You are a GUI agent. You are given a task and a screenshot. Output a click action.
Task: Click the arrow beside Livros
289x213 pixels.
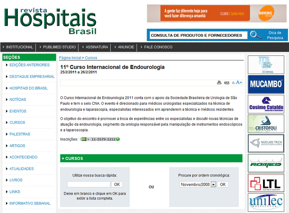pyautogui.click(x=7, y=180)
